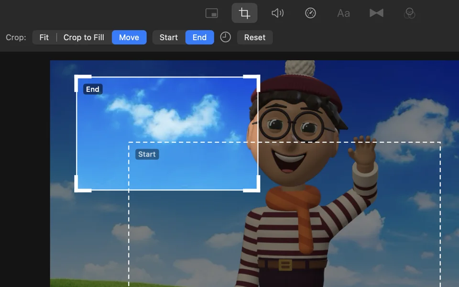459x287 pixels.
Task: Click the End label in the crop frame
Action: pyautogui.click(x=93, y=89)
